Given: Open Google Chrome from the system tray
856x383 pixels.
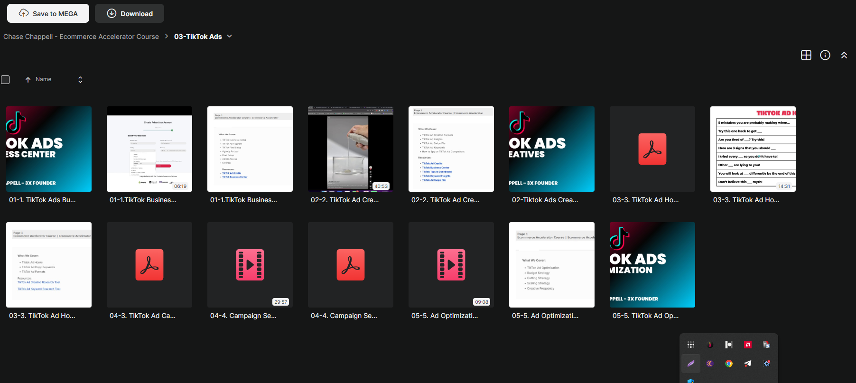Looking at the screenshot, I should pos(729,364).
